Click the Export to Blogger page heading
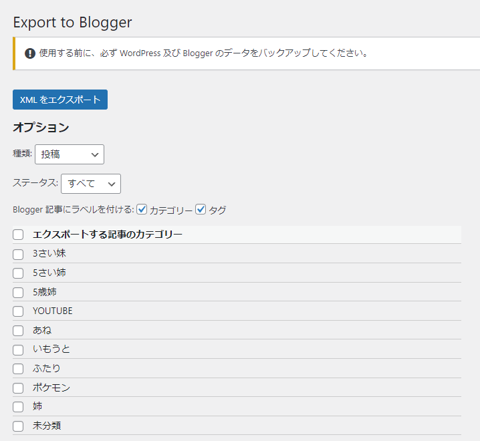 (72, 22)
